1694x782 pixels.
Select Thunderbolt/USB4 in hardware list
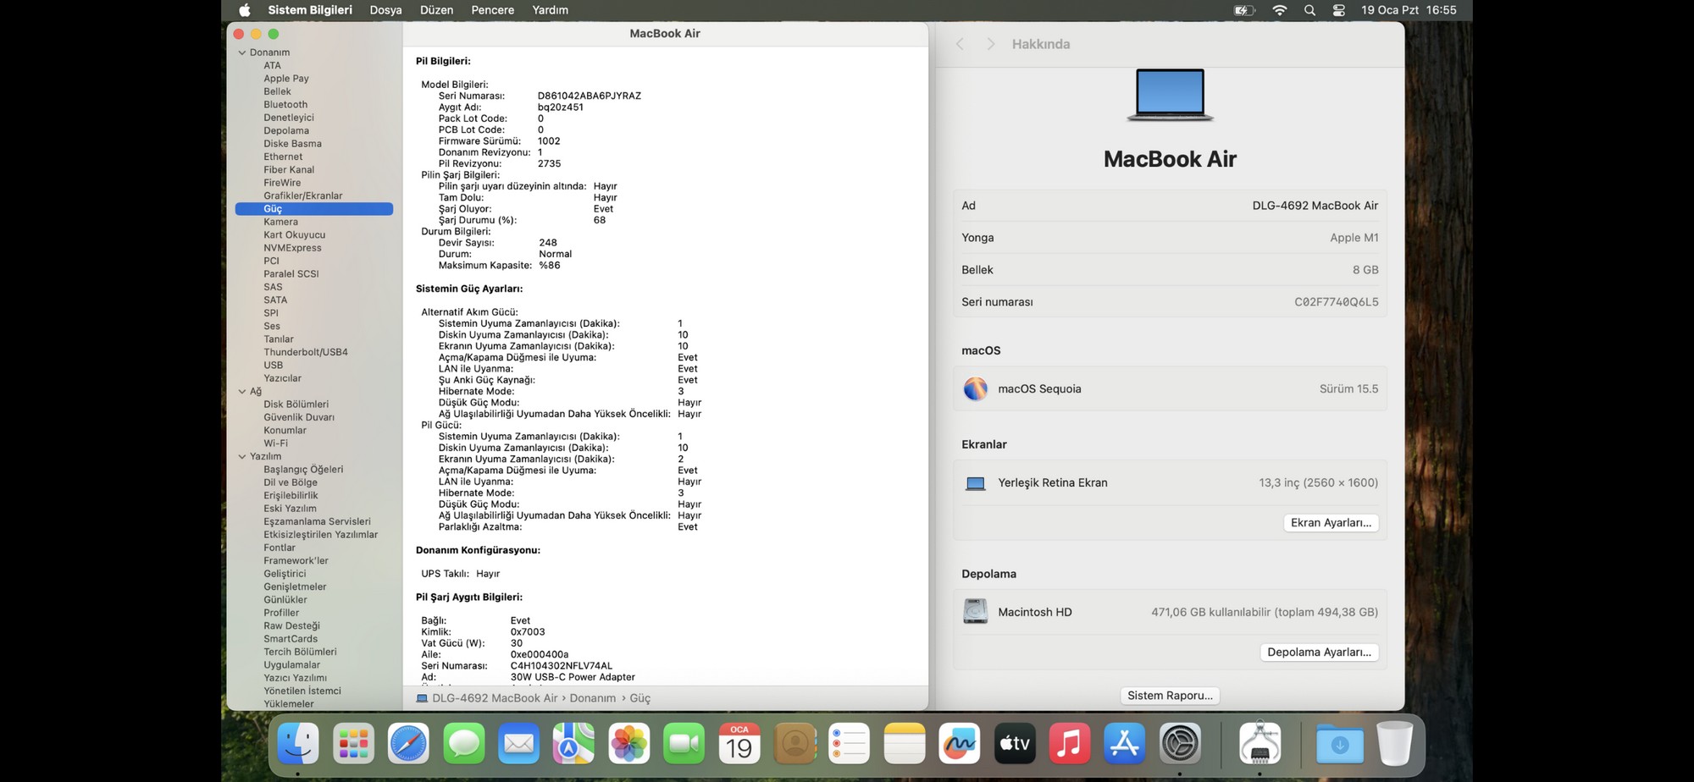305,352
